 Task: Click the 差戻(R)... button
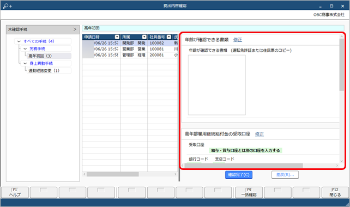285,175
